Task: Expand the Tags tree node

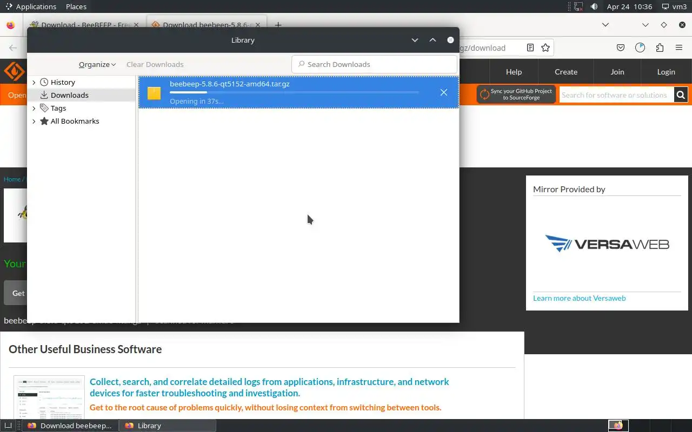Action: [34, 108]
